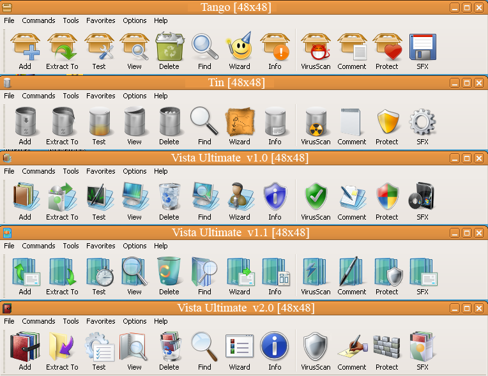The height and width of the screenshot is (376, 488).
Task: Open Commands menu in Tin window
Action: 38,96
